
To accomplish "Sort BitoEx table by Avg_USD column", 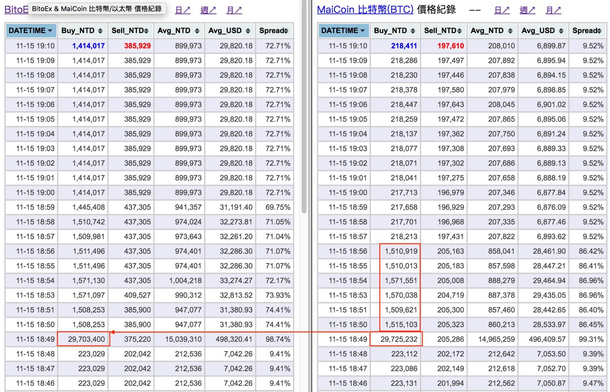I will [x=230, y=31].
